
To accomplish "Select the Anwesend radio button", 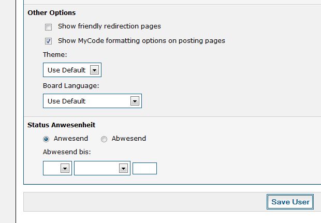I will coord(46,139).
